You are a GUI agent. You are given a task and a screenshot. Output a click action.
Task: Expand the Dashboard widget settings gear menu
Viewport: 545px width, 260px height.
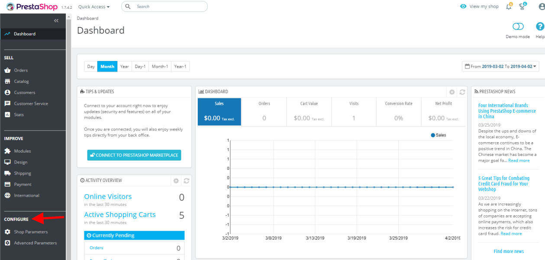click(x=451, y=91)
